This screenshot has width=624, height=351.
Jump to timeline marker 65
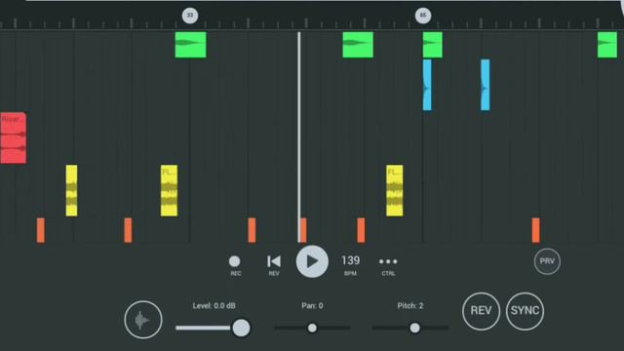[x=423, y=16]
